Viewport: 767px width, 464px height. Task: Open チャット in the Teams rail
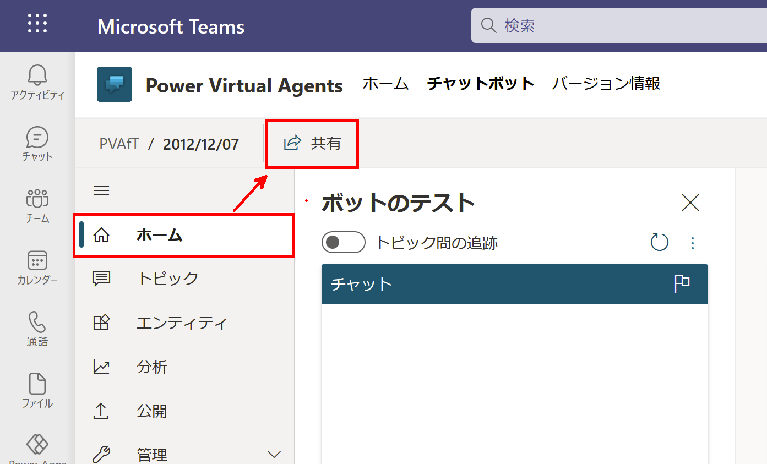click(37, 144)
